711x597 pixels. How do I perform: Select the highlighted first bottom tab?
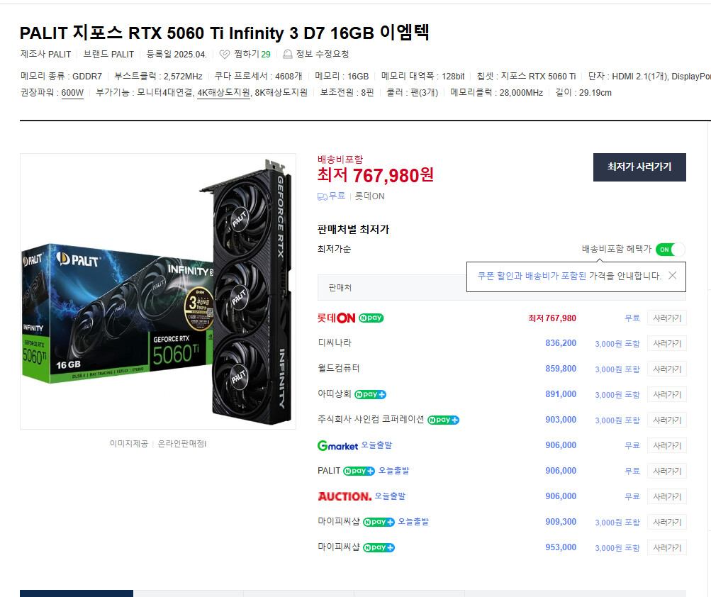(76, 593)
